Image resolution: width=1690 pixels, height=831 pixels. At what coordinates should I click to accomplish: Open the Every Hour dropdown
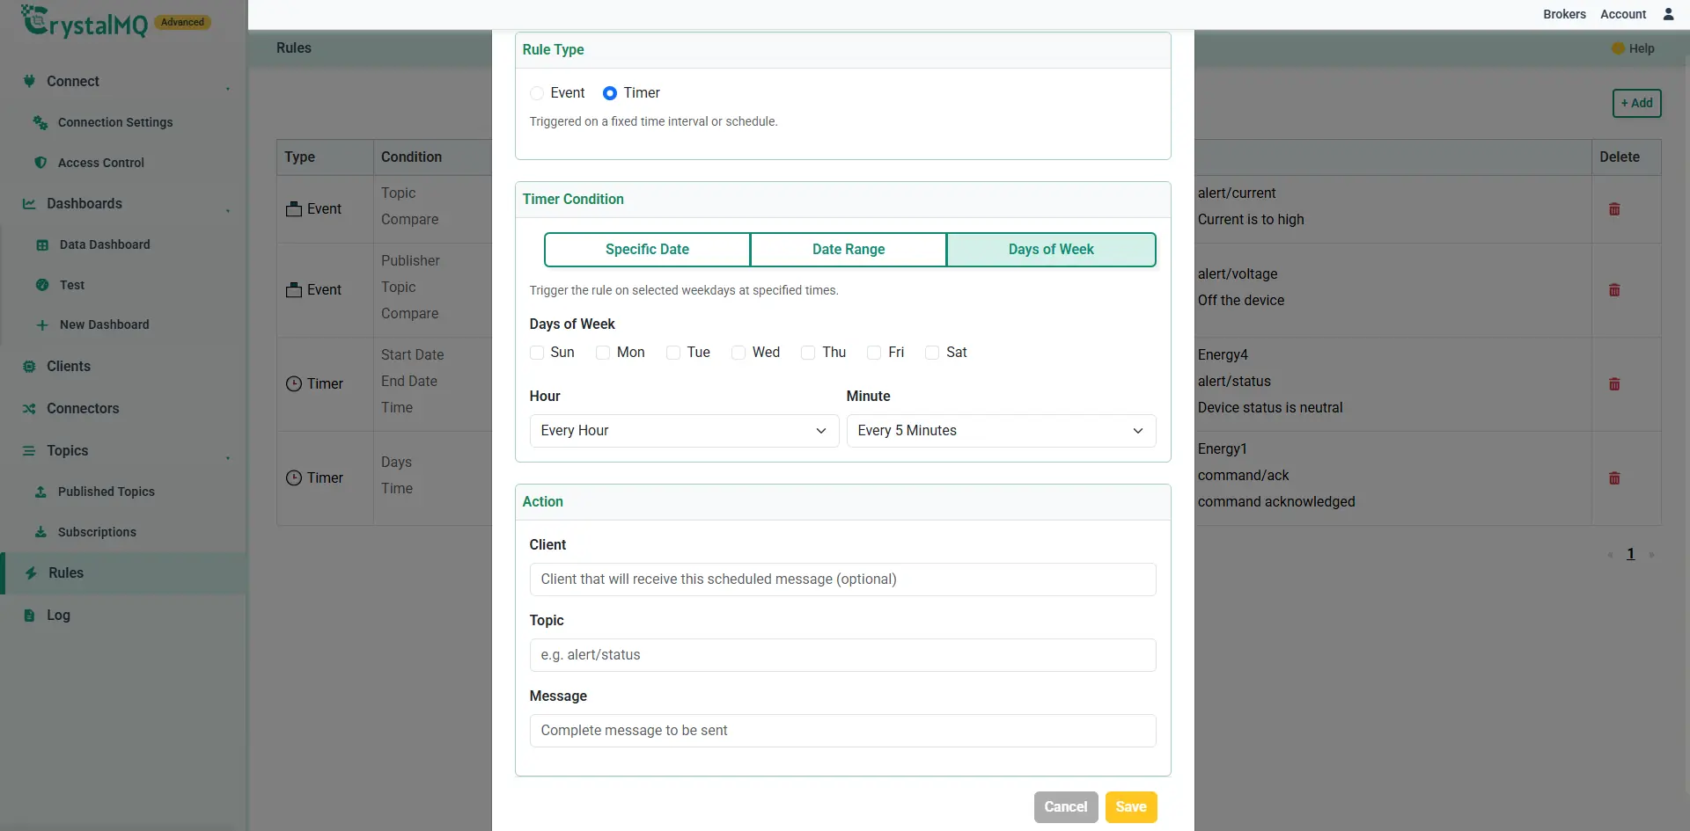click(x=684, y=431)
